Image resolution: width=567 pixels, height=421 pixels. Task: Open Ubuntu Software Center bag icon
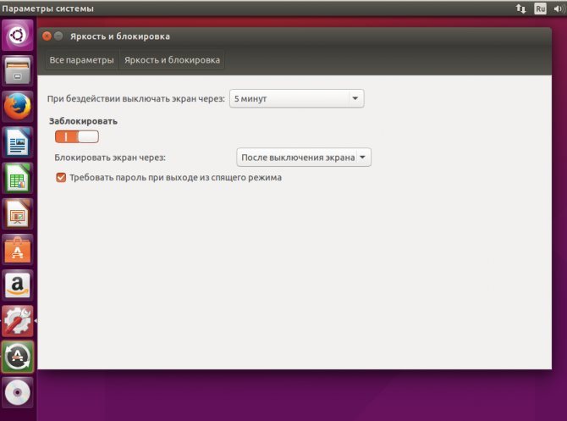pyautogui.click(x=18, y=250)
